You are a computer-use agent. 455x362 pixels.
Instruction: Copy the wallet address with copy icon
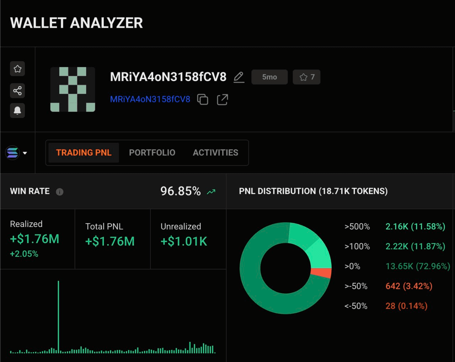tap(203, 99)
